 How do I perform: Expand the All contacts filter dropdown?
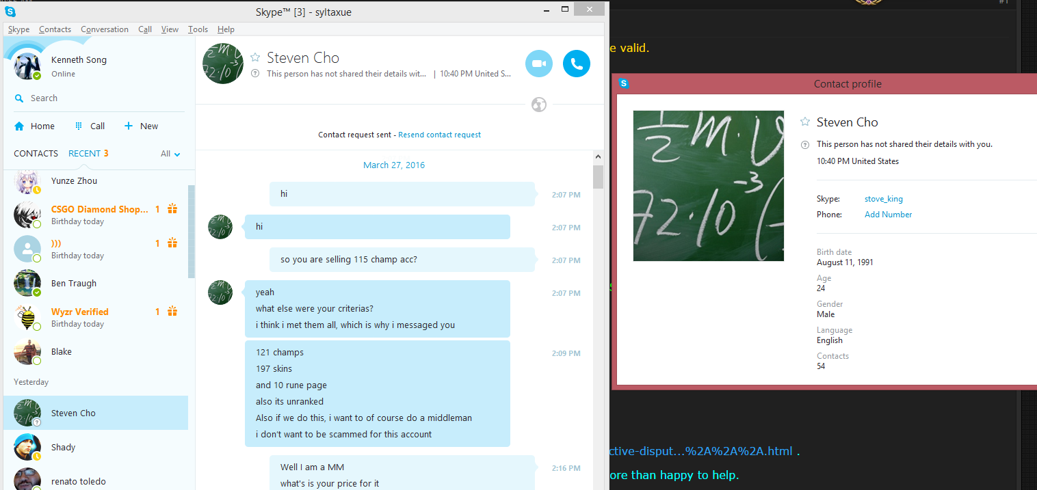171,154
